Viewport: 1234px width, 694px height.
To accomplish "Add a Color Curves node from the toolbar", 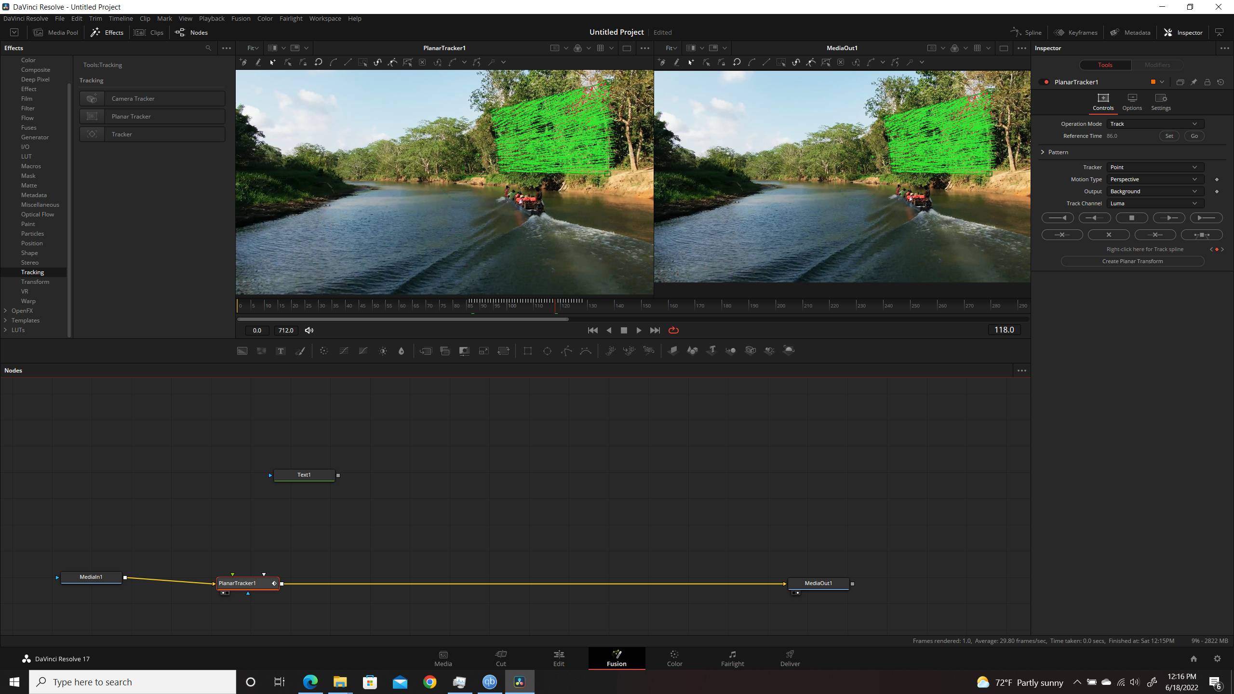I will [x=344, y=351].
